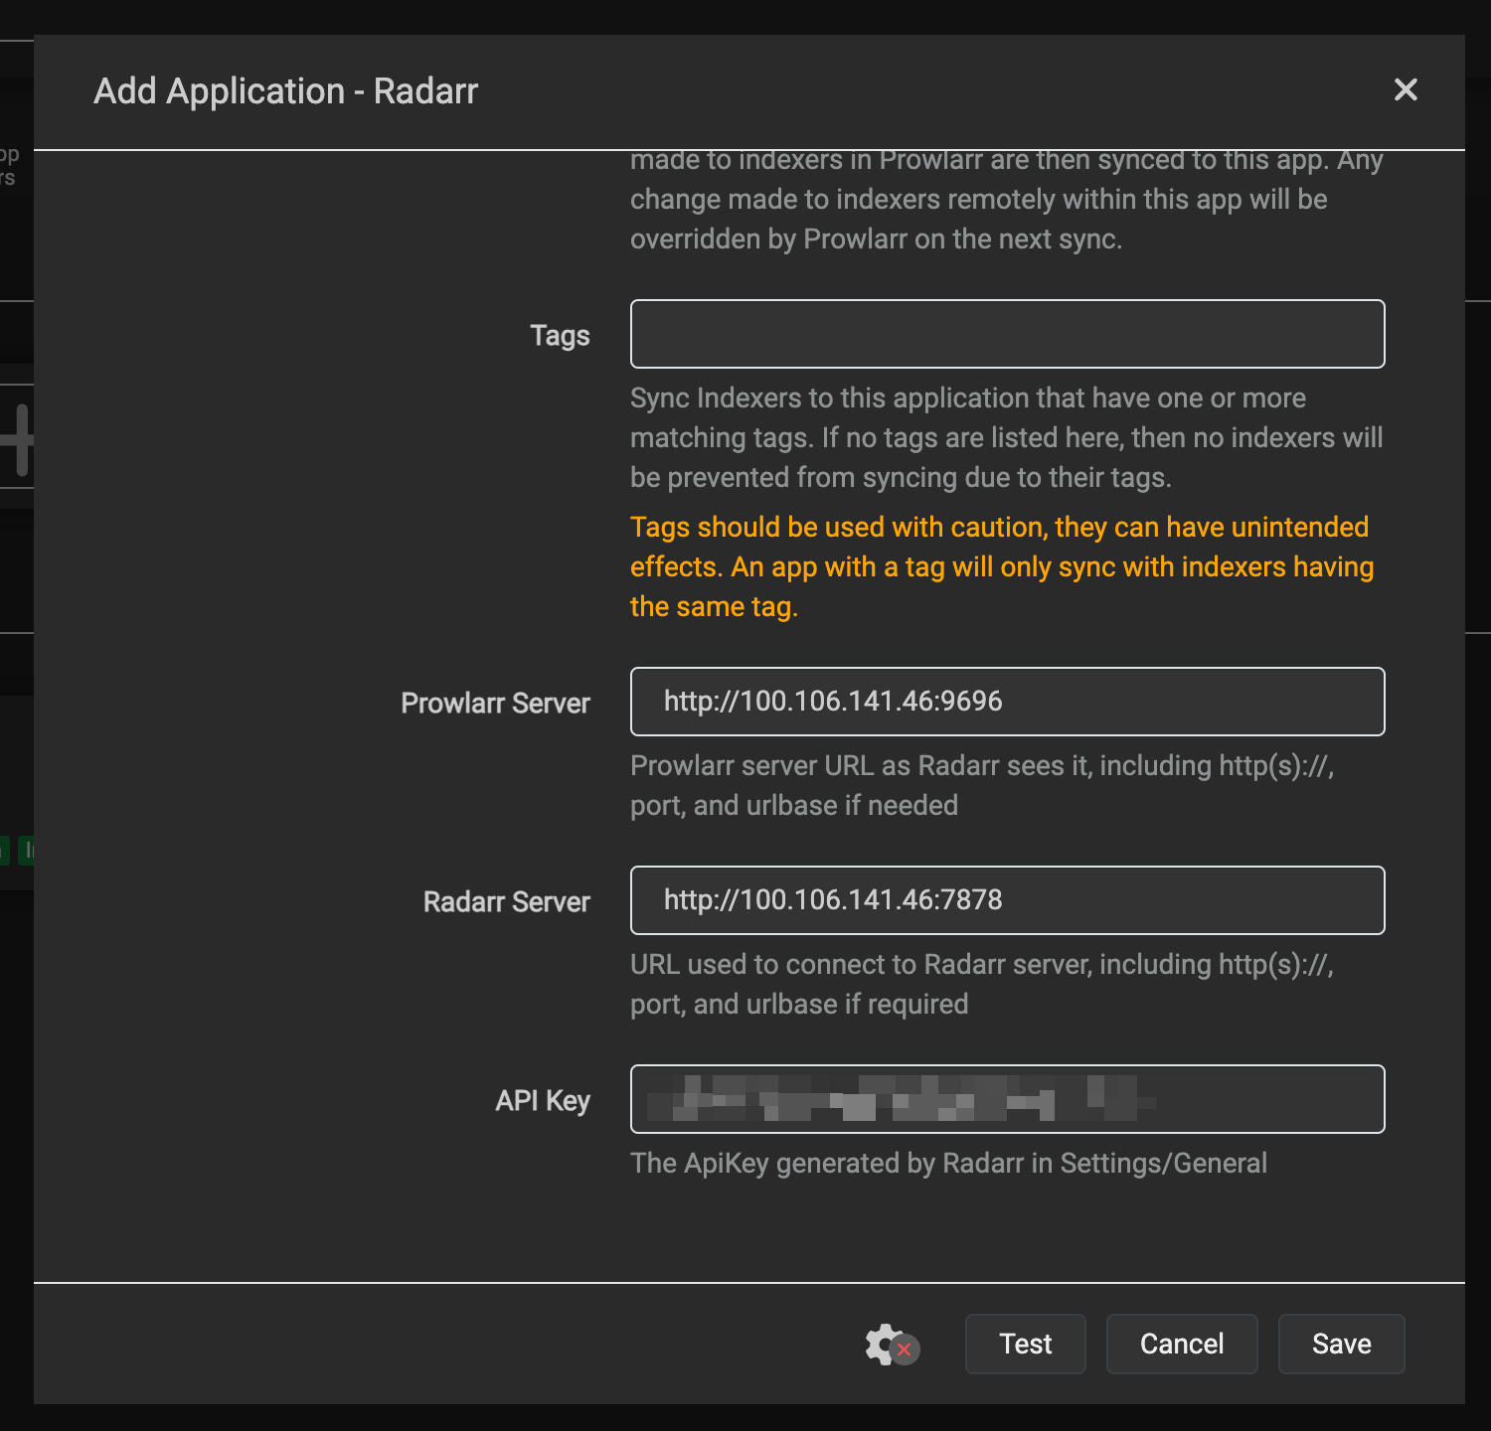Click into the API Key field
This screenshot has height=1431, width=1491.
[x=1007, y=1099]
